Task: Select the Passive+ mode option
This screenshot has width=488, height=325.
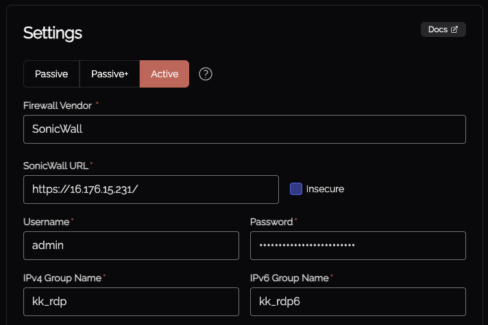Action: pos(110,74)
